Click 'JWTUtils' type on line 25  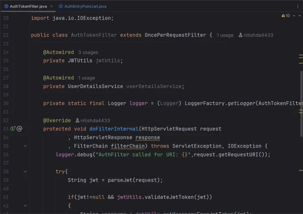coord(80,61)
